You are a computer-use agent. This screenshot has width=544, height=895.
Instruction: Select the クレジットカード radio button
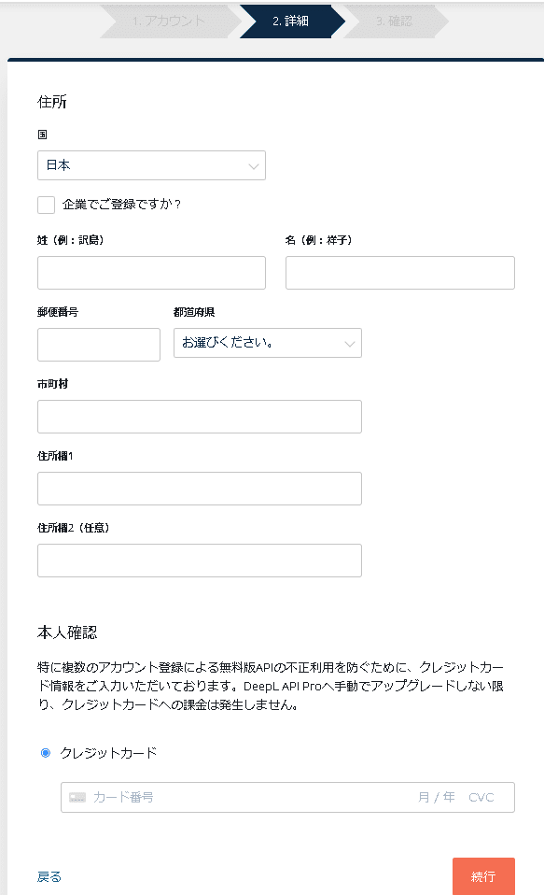point(46,753)
